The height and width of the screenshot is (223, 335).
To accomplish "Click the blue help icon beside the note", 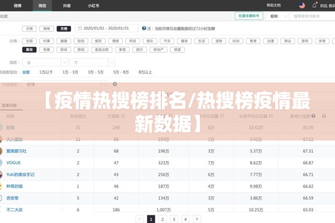I will 144,28.
